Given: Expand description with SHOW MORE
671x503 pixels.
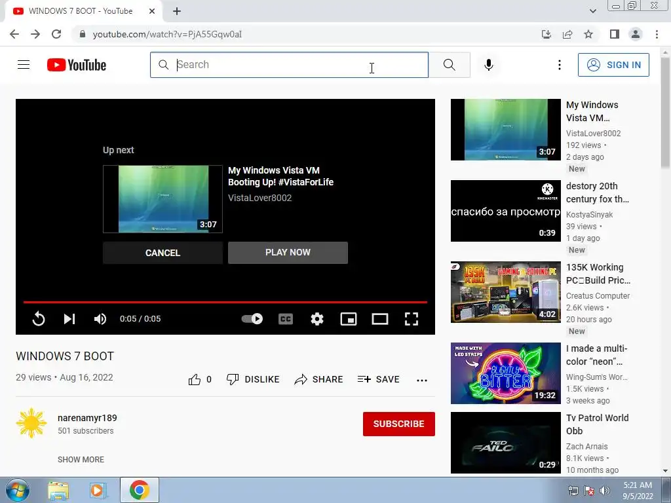Looking at the screenshot, I should tap(81, 459).
